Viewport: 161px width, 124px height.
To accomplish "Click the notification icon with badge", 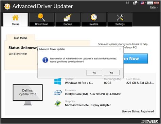I will [x=135, y=3].
